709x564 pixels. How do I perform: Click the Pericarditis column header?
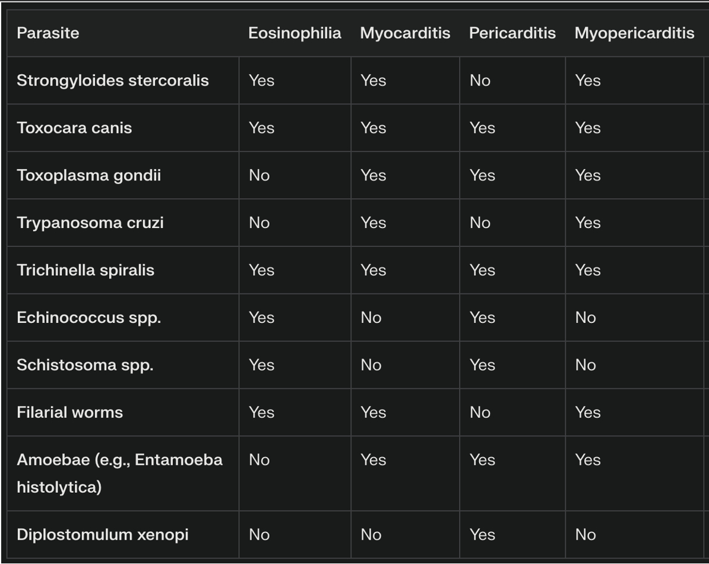(512, 33)
